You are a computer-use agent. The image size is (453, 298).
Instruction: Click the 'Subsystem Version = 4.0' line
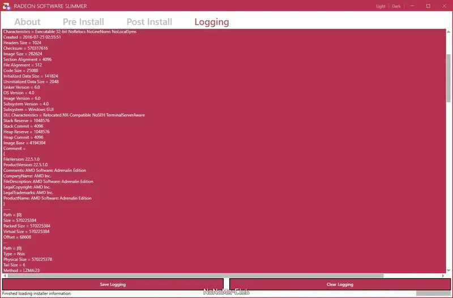(26, 104)
